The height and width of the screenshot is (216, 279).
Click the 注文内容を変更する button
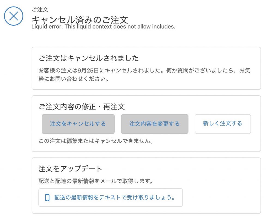coord(155,124)
